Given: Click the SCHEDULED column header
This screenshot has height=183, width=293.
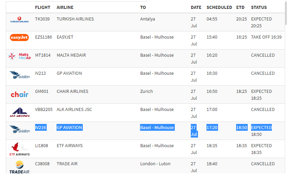Looking at the screenshot, I should [x=219, y=7].
